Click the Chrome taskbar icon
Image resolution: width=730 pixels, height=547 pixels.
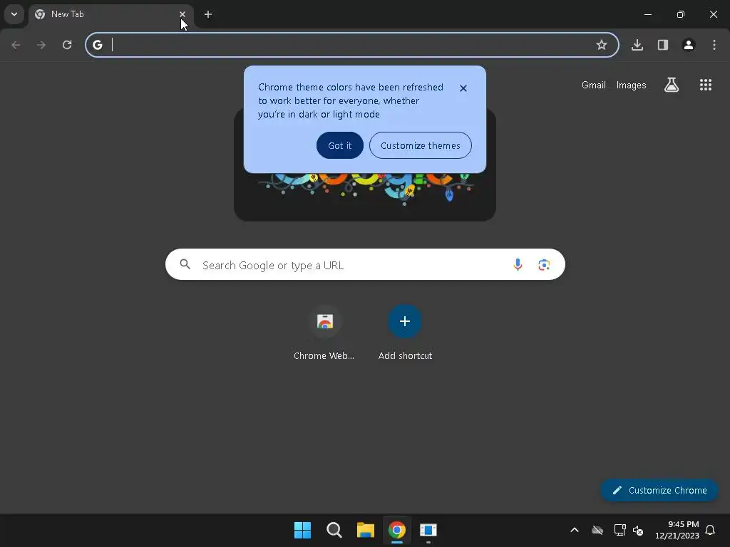pyautogui.click(x=397, y=530)
